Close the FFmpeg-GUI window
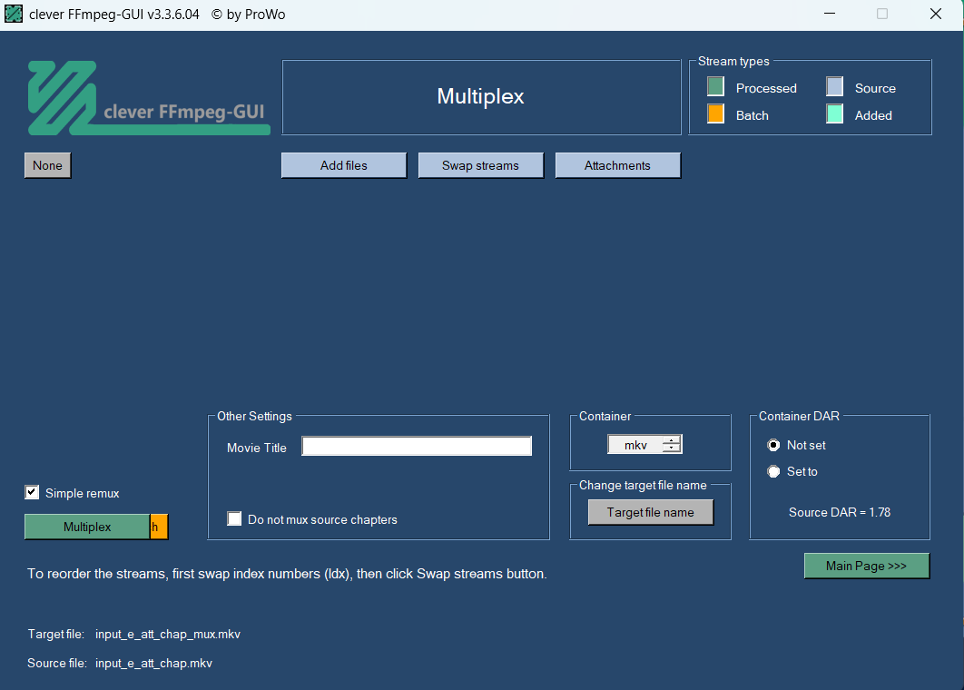Screen dimensions: 964x690 pos(936,14)
